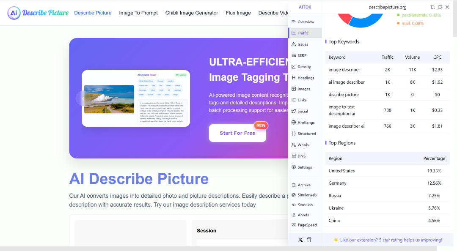Click the Session heading
The height and width of the screenshot is (251, 457).
tap(206, 231)
